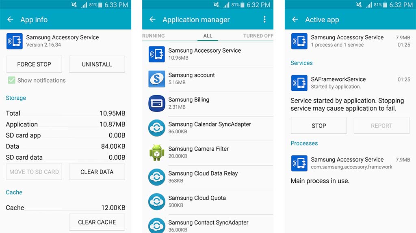Image resolution: width=416 pixels, height=233 pixels.
Task: Open the Samsung Calendar SyncAdapter entry
Action: coord(208,128)
